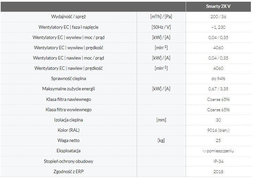Select the 9016 (biały) color value
Screen dimensions: 255x180
(x=218, y=130)
